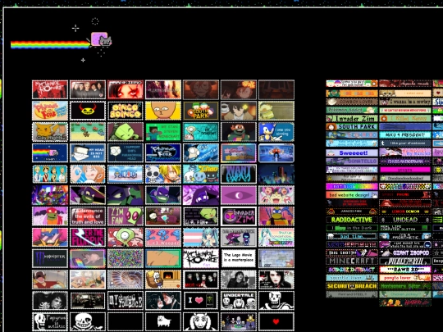
Task: Click the RAWR XD blinkie
Action: 405,270
